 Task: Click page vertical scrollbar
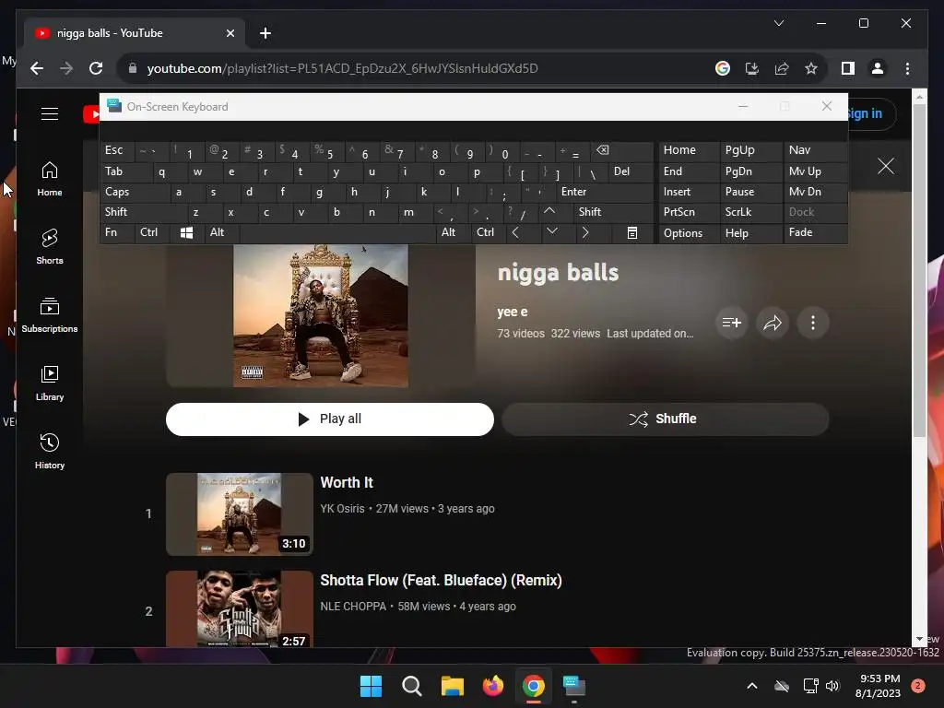click(919, 271)
